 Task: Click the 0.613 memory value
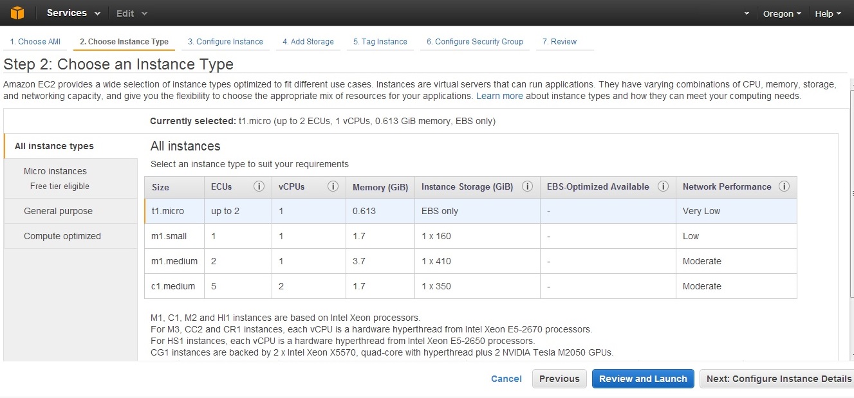[364, 211]
